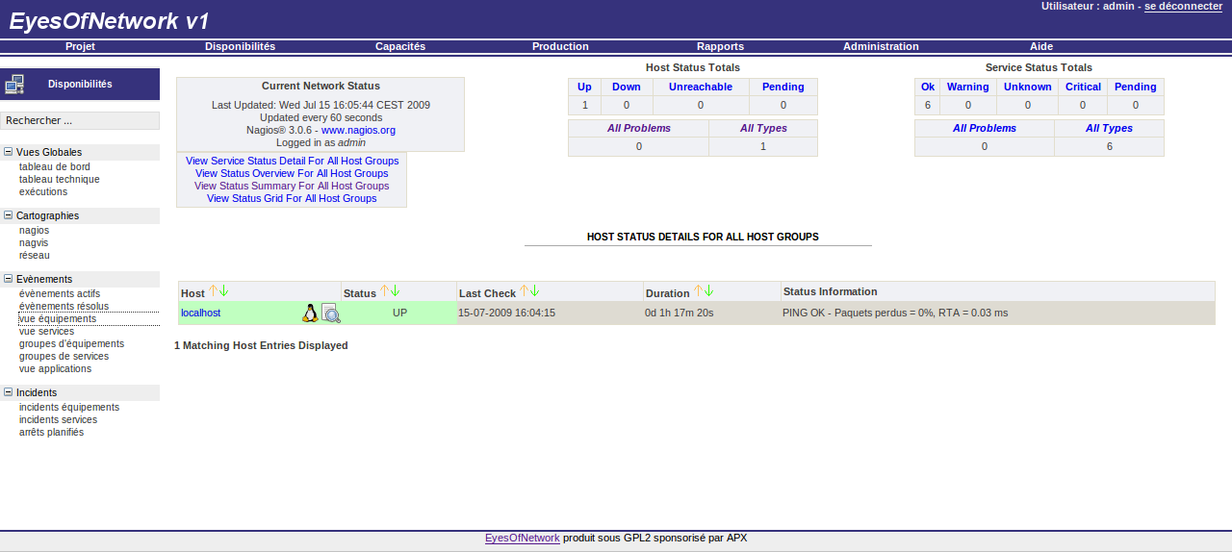Click the Rechercher search field
Image resolution: width=1232 pixels, height=552 pixels.
tap(80, 121)
